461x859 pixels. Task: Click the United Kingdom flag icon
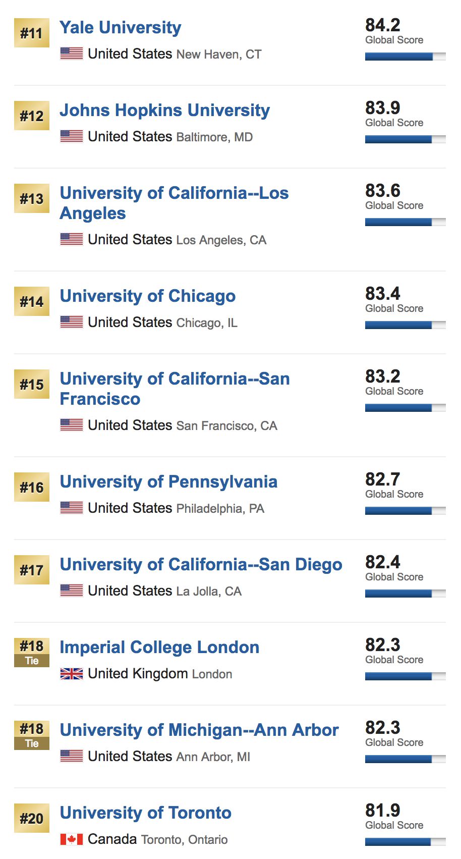72,674
